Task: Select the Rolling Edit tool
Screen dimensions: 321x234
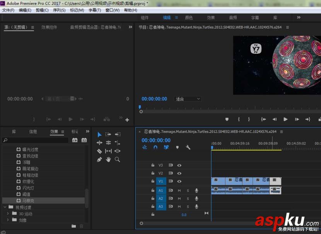Action: (x=108, y=143)
